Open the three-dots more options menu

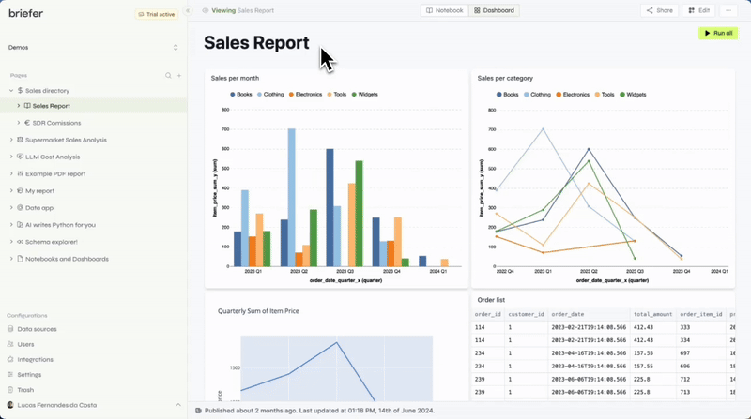(728, 10)
